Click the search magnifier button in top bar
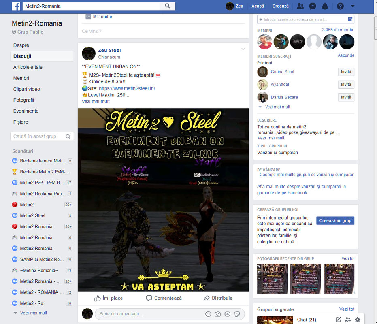This screenshot has width=377, height=324. (x=167, y=6)
